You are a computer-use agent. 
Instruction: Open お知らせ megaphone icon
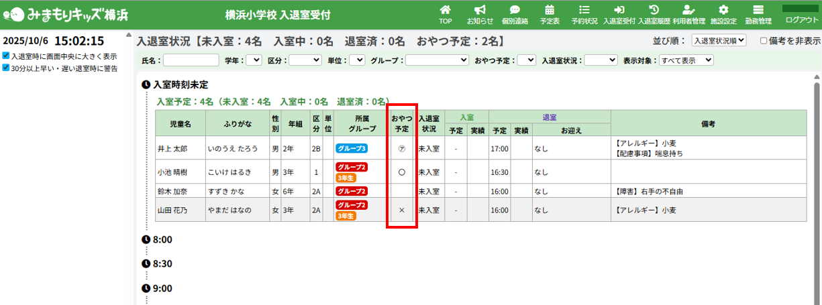click(x=480, y=11)
